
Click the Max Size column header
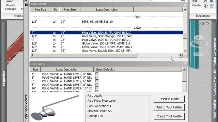70,9
